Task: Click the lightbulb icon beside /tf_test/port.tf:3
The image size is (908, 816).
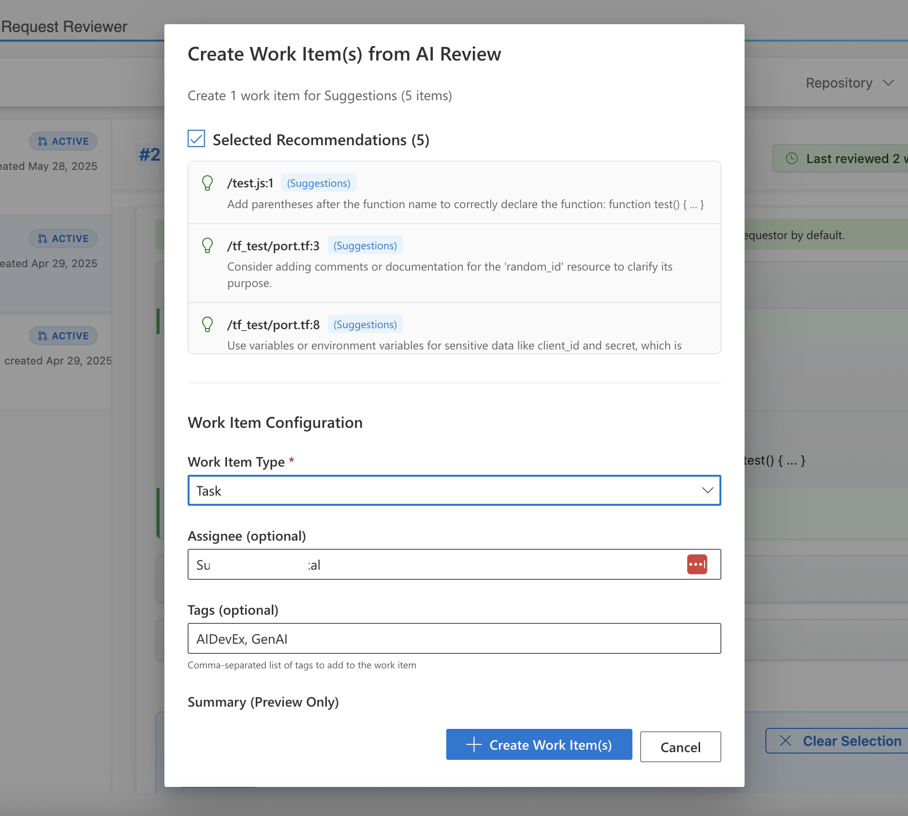Action: pos(208,245)
